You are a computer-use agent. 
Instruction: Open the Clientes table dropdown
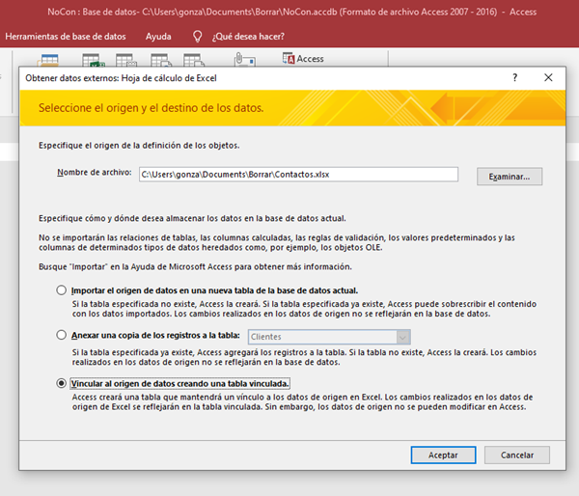pyautogui.click(x=402, y=337)
